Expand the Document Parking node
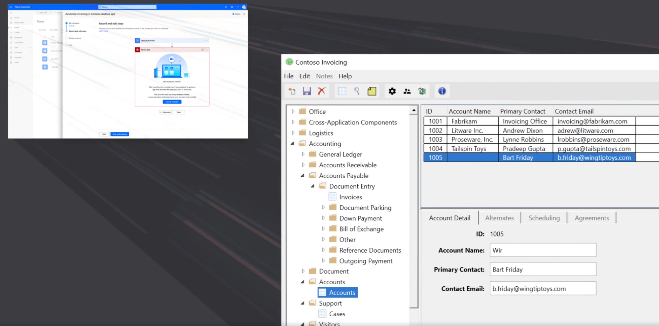This screenshot has height=326, width=659. point(323,207)
